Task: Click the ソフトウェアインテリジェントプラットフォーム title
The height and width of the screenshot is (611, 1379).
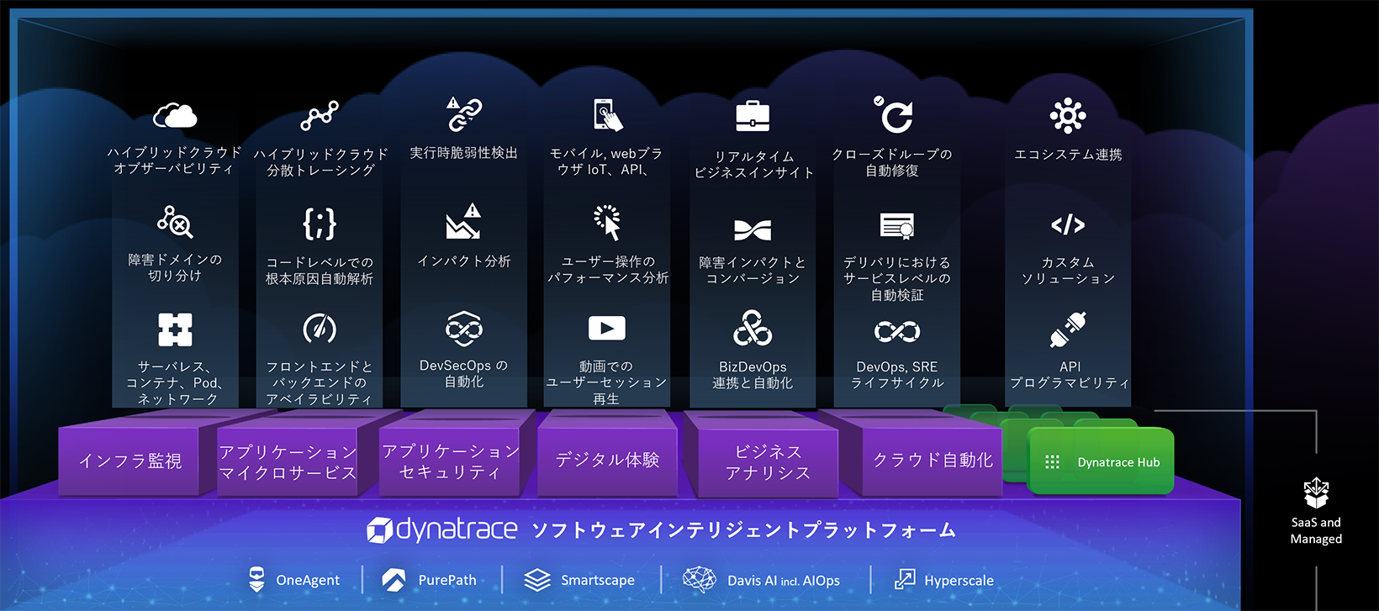Action: click(x=744, y=530)
